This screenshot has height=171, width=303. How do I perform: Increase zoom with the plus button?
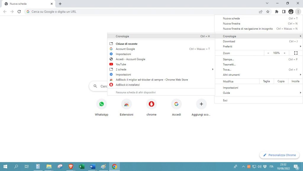[284, 53]
